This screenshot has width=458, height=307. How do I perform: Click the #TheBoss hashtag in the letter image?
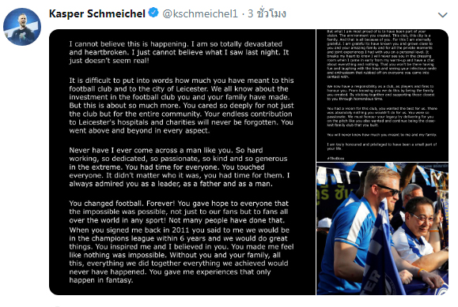(335, 159)
